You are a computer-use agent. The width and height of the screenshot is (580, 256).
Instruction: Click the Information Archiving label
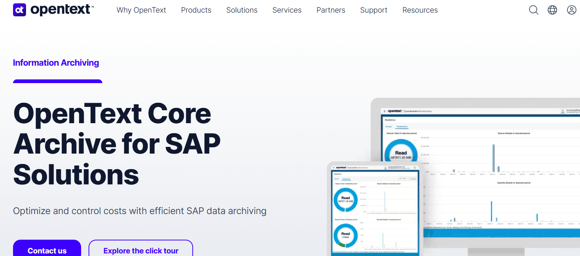coord(56,63)
